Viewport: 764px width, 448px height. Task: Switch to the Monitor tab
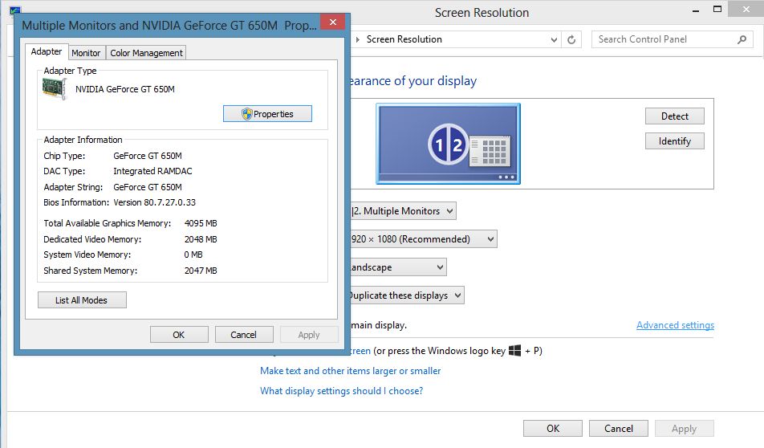[x=86, y=53]
